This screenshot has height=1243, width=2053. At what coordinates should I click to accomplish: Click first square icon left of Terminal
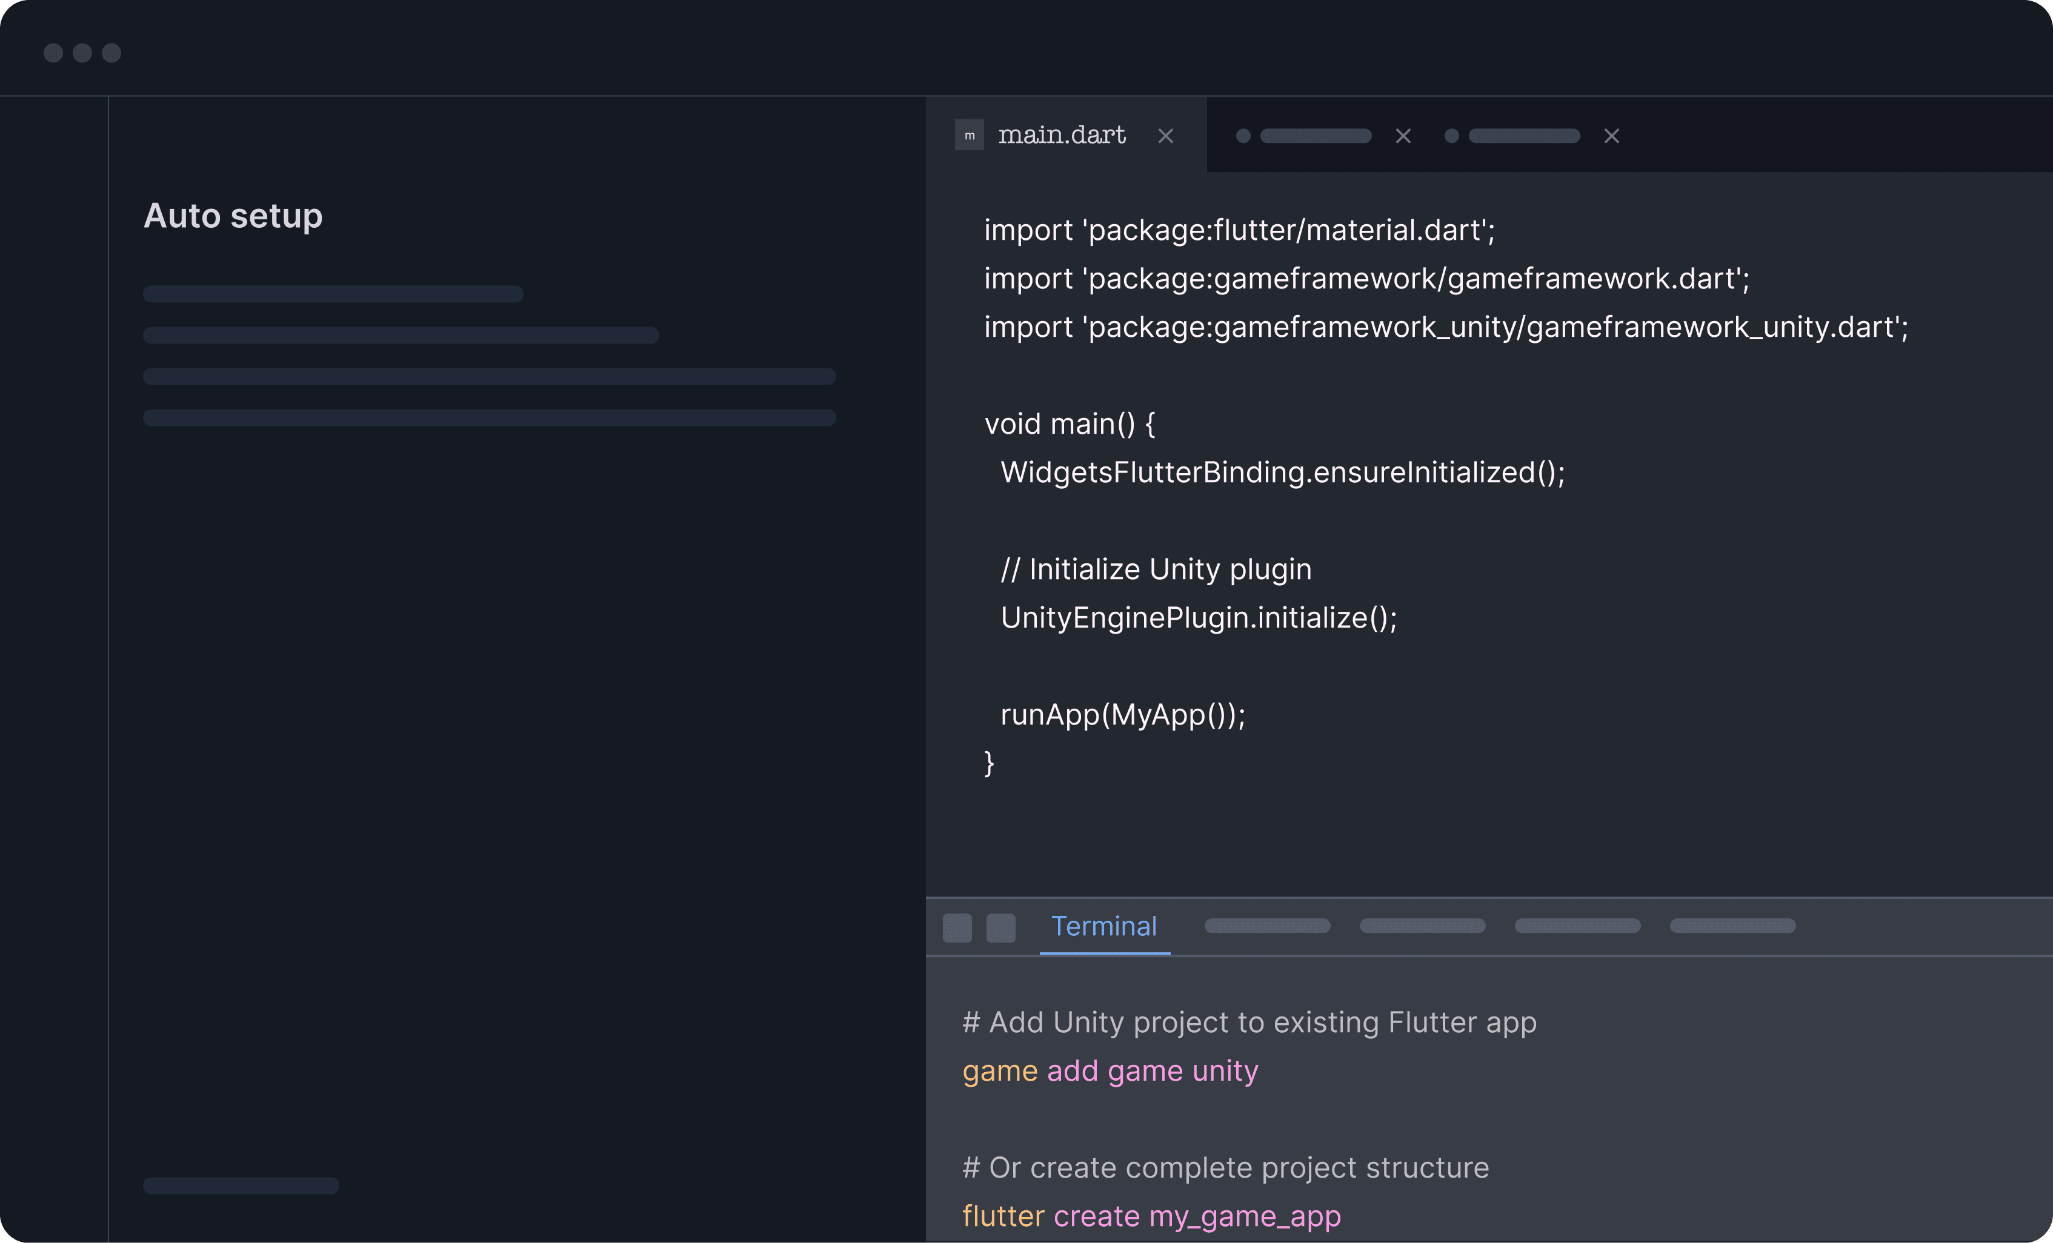[x=956, y=927]
